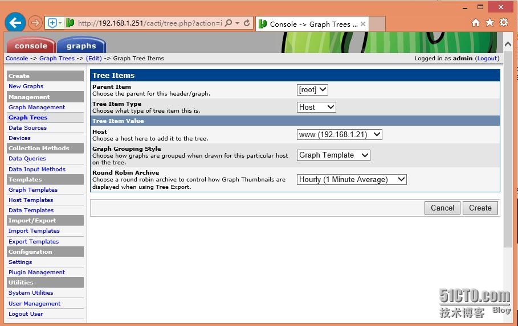Open Settings in sidebar
The height and width of the screenshot is (326, 518).
point(20,262)
